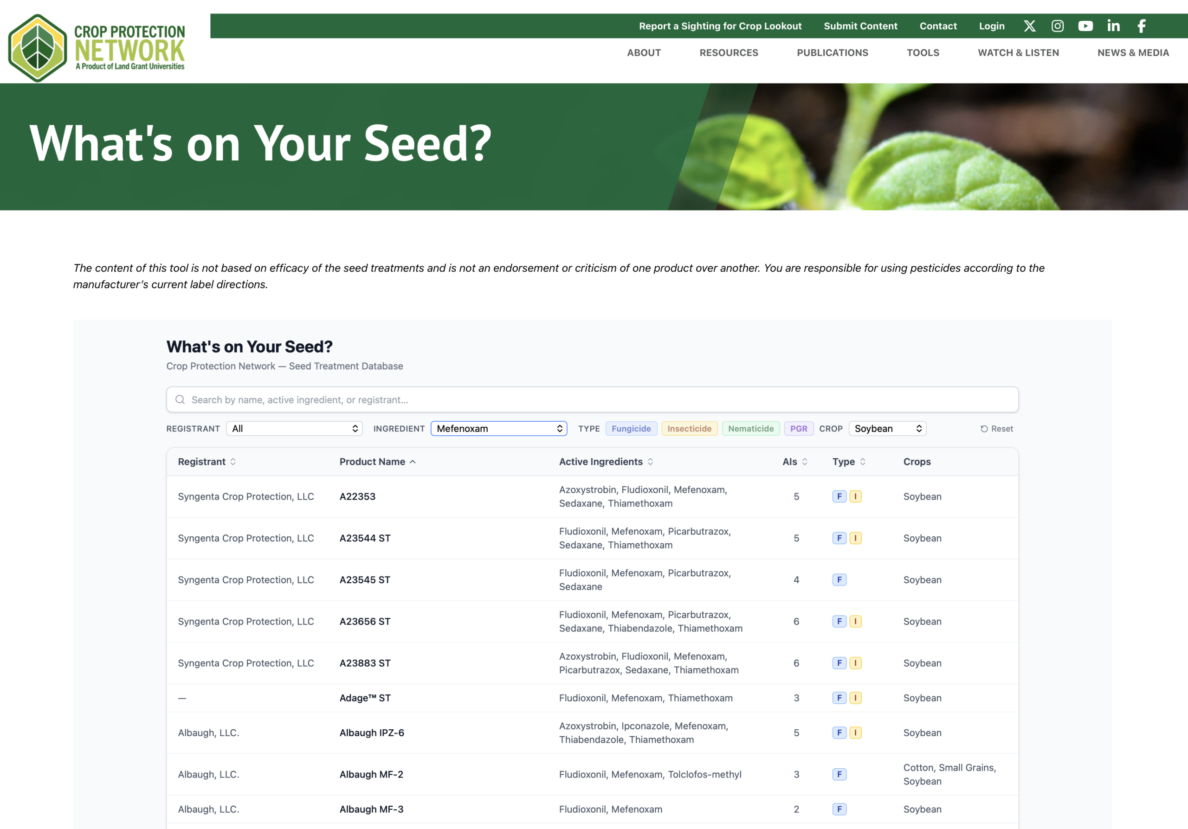The image size is (1188, 829).
Task: Click the F badge in the A23545 ST row
Action: pyautogui.click(x=839, y=579)
